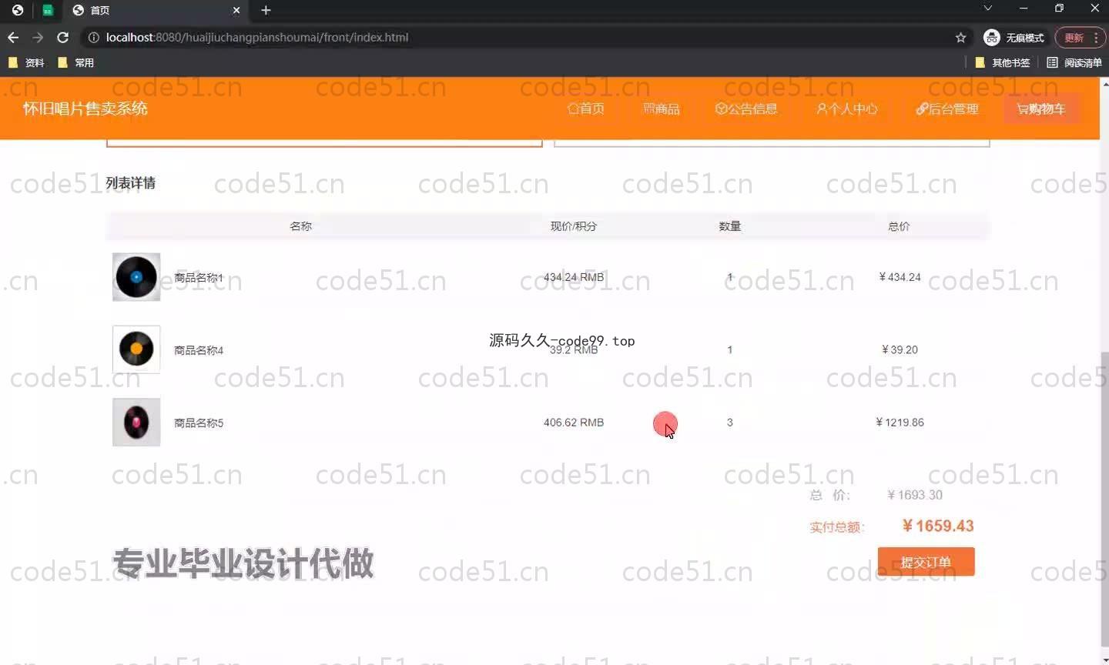1109x665 pixels.
Task: Open 其他书签 folder
Action: pos(1003,62)
